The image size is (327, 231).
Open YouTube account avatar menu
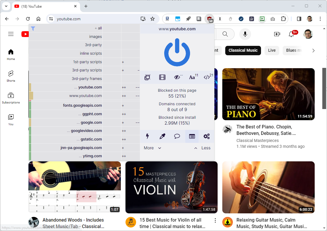(308, 34)
